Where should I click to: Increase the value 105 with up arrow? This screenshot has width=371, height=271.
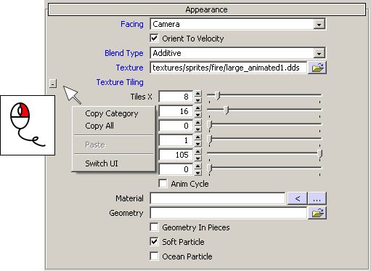tap(198, 152)
